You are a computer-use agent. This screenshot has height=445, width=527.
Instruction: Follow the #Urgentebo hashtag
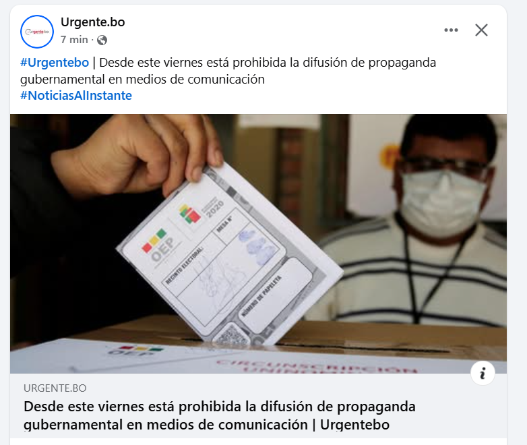coord(55,63)
